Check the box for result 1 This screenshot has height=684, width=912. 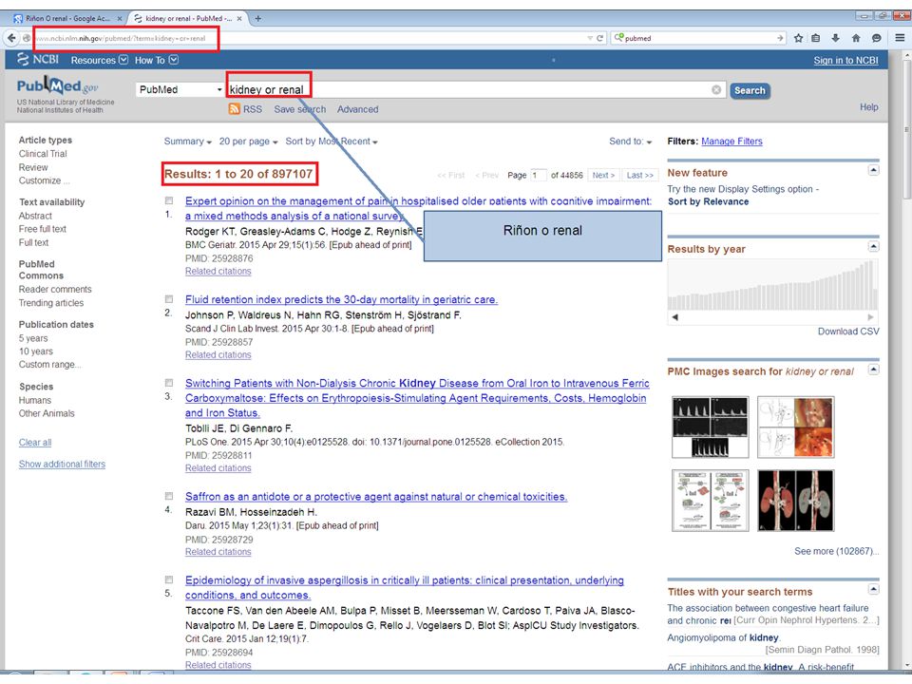[x=169, y=200]
